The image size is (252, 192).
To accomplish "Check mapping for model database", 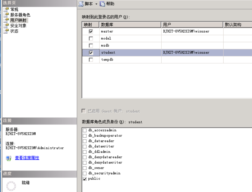I will tap(91, 38).
